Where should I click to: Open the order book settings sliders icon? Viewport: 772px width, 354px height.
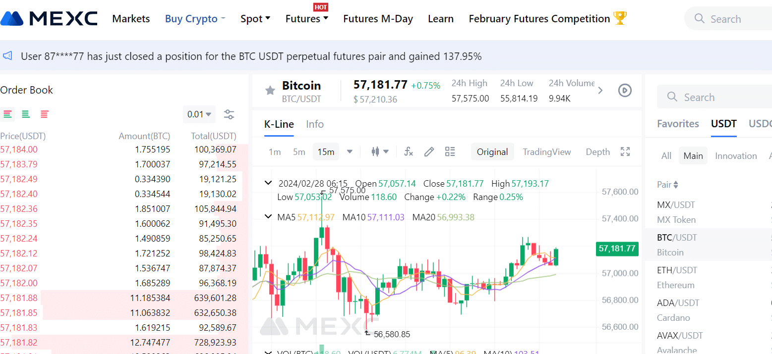tap(229, 114)
